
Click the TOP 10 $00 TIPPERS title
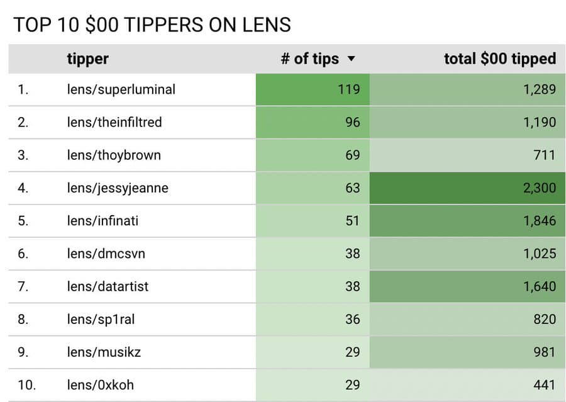pyautogui.click(x=152, y=25)
